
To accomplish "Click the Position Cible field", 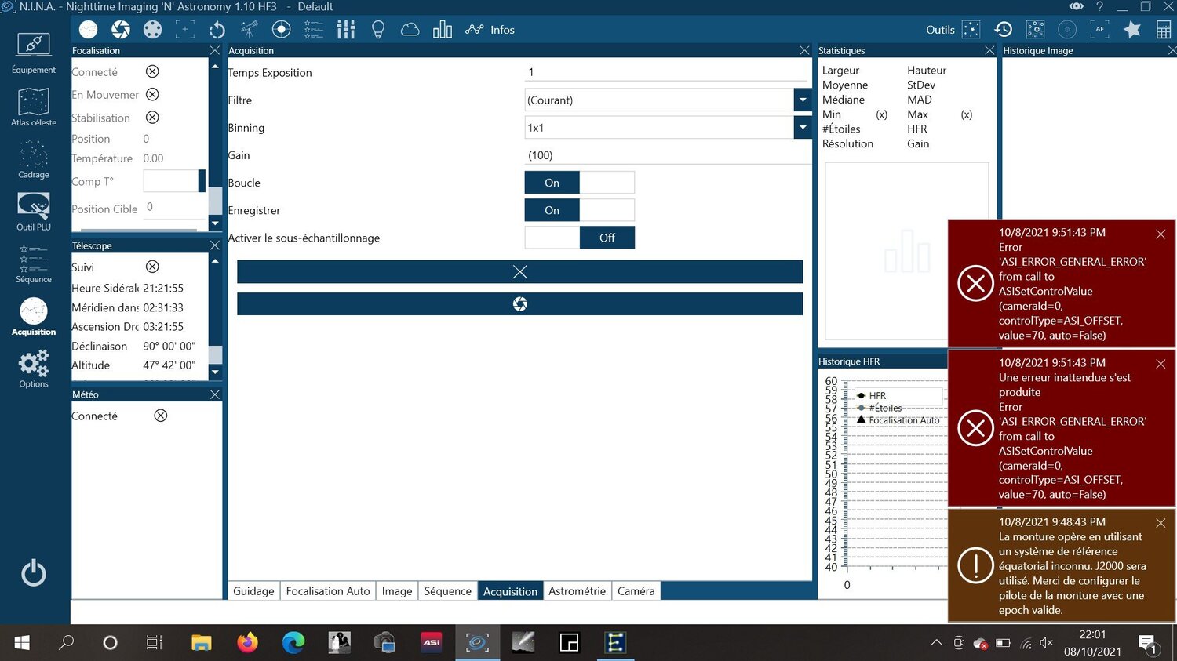I will pos(174,208).
